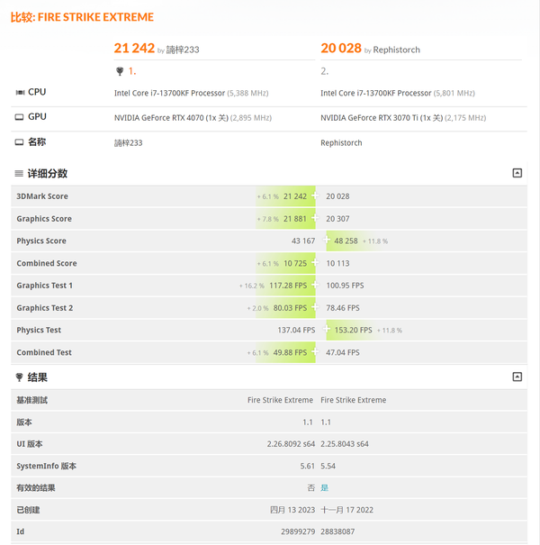The width and height of the screenshot is (540, 545).
Task: Click the Rephistorch name in 名称 row
Action: [x=341, y=143]
